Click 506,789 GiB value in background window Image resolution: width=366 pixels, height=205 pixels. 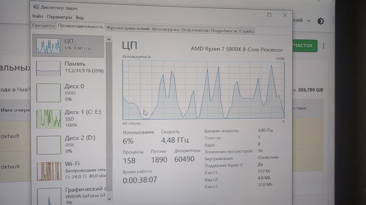pos(311,90)
